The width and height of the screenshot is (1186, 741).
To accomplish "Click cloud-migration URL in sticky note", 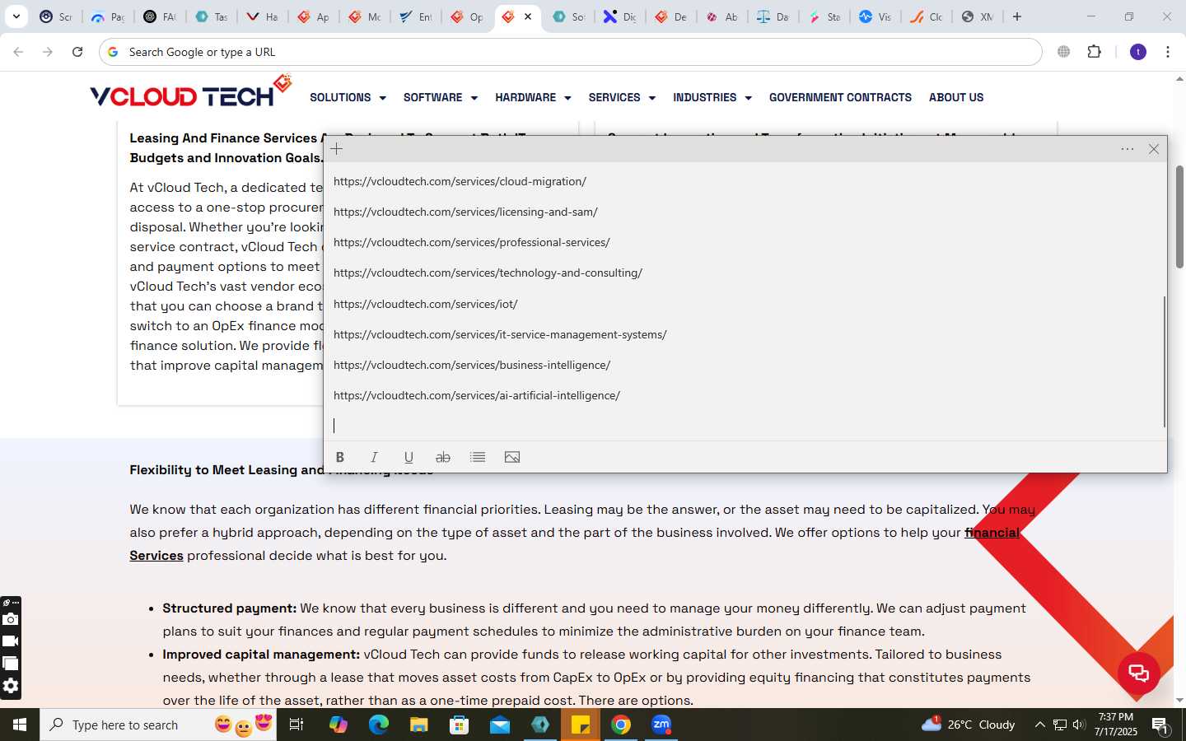I will pyautogui.click(x=460, y=181).
